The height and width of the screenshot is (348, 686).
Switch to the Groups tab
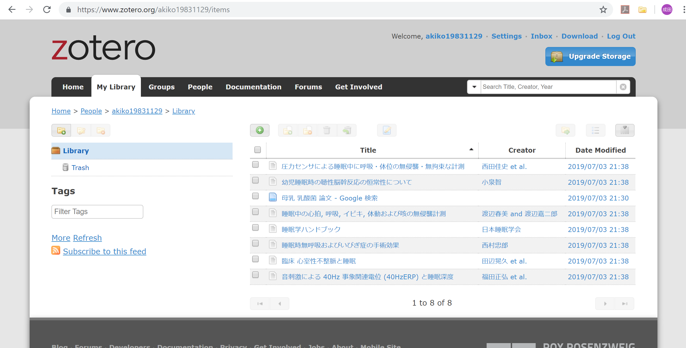click(x=162, y=87)
